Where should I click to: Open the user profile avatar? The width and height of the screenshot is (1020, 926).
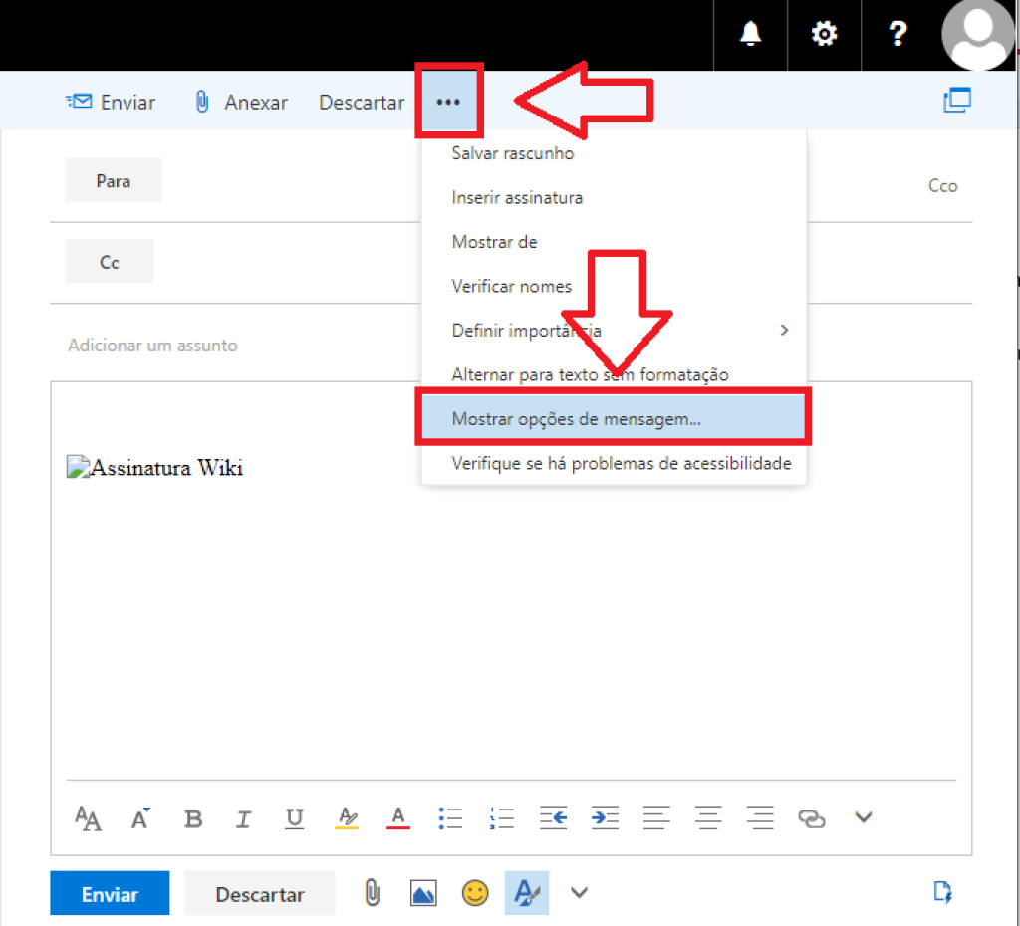point(977,34)
